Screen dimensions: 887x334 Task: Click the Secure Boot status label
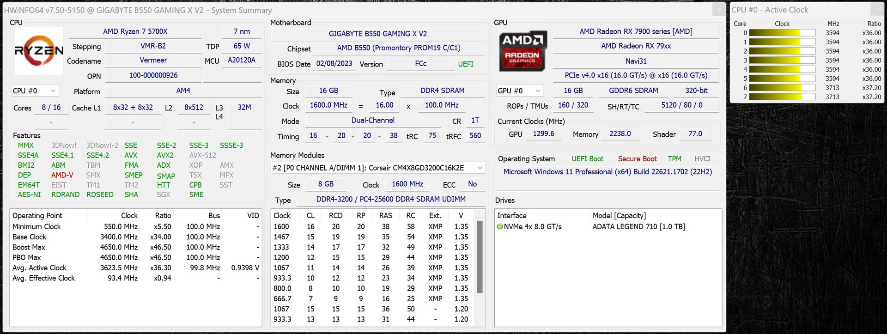point(637,159)
